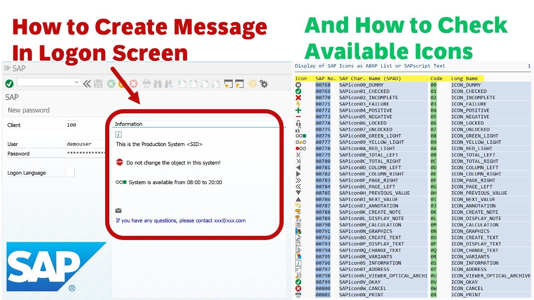Click the red Cancel icon in toolbar
534x300 pixels.
pos(133,84)
